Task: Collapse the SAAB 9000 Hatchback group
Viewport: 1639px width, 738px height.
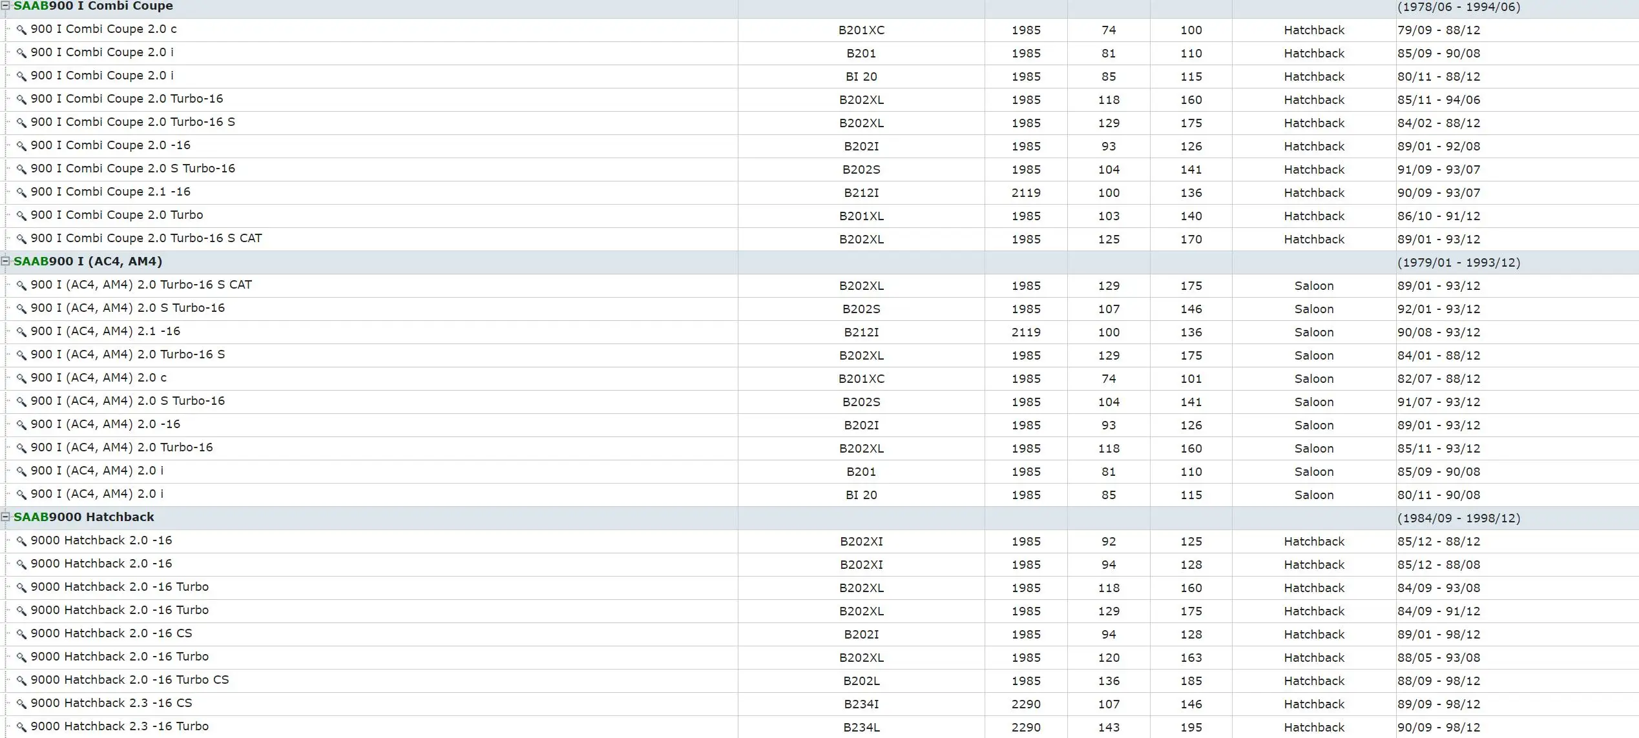Action: (x=5, y=517)
